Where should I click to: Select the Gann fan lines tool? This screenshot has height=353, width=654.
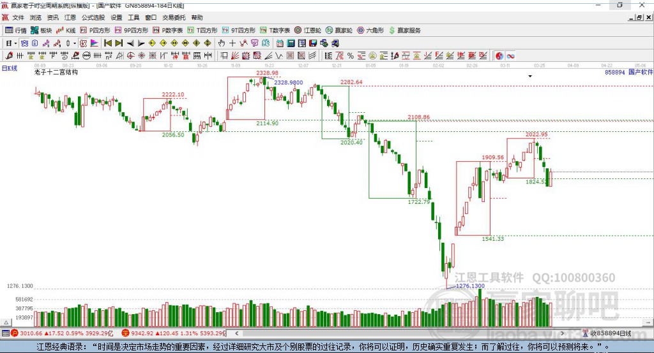pyautogui.click(x=235, y=56)
